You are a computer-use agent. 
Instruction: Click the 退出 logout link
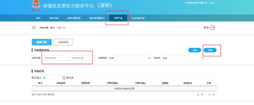212,3
